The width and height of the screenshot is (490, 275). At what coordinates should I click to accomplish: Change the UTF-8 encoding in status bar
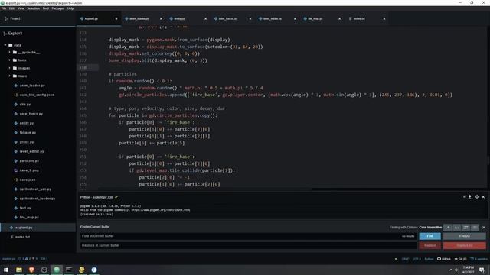pos(416,259)
